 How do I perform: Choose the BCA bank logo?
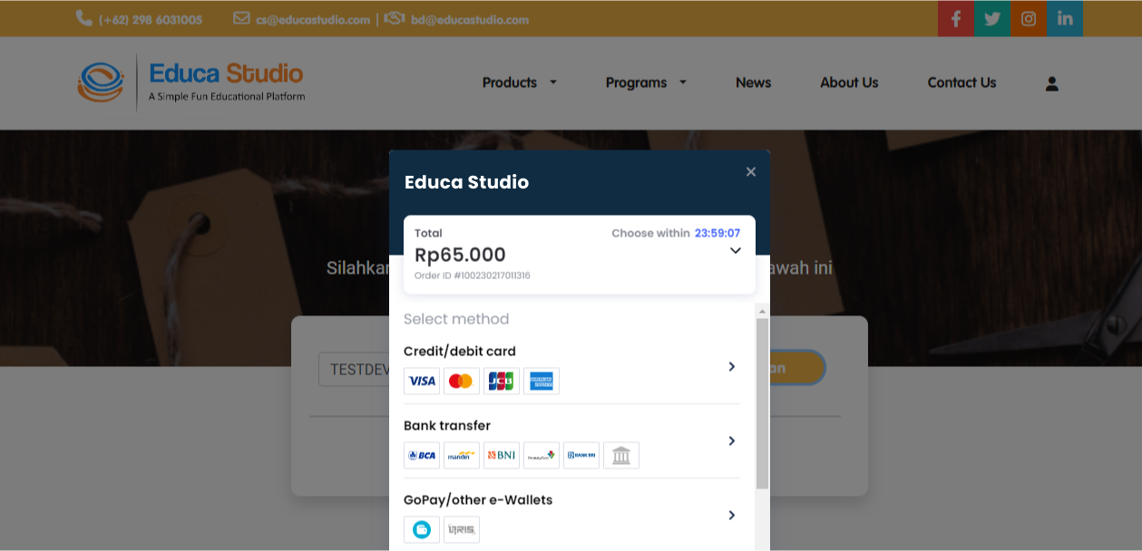click(422, 456)
